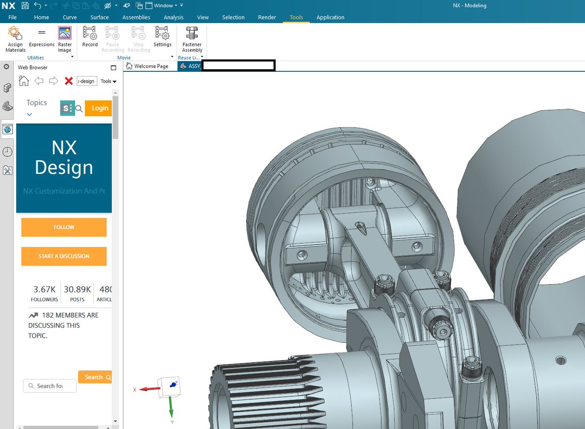Switch to the Surface ribbon tab

coord(99,17)
